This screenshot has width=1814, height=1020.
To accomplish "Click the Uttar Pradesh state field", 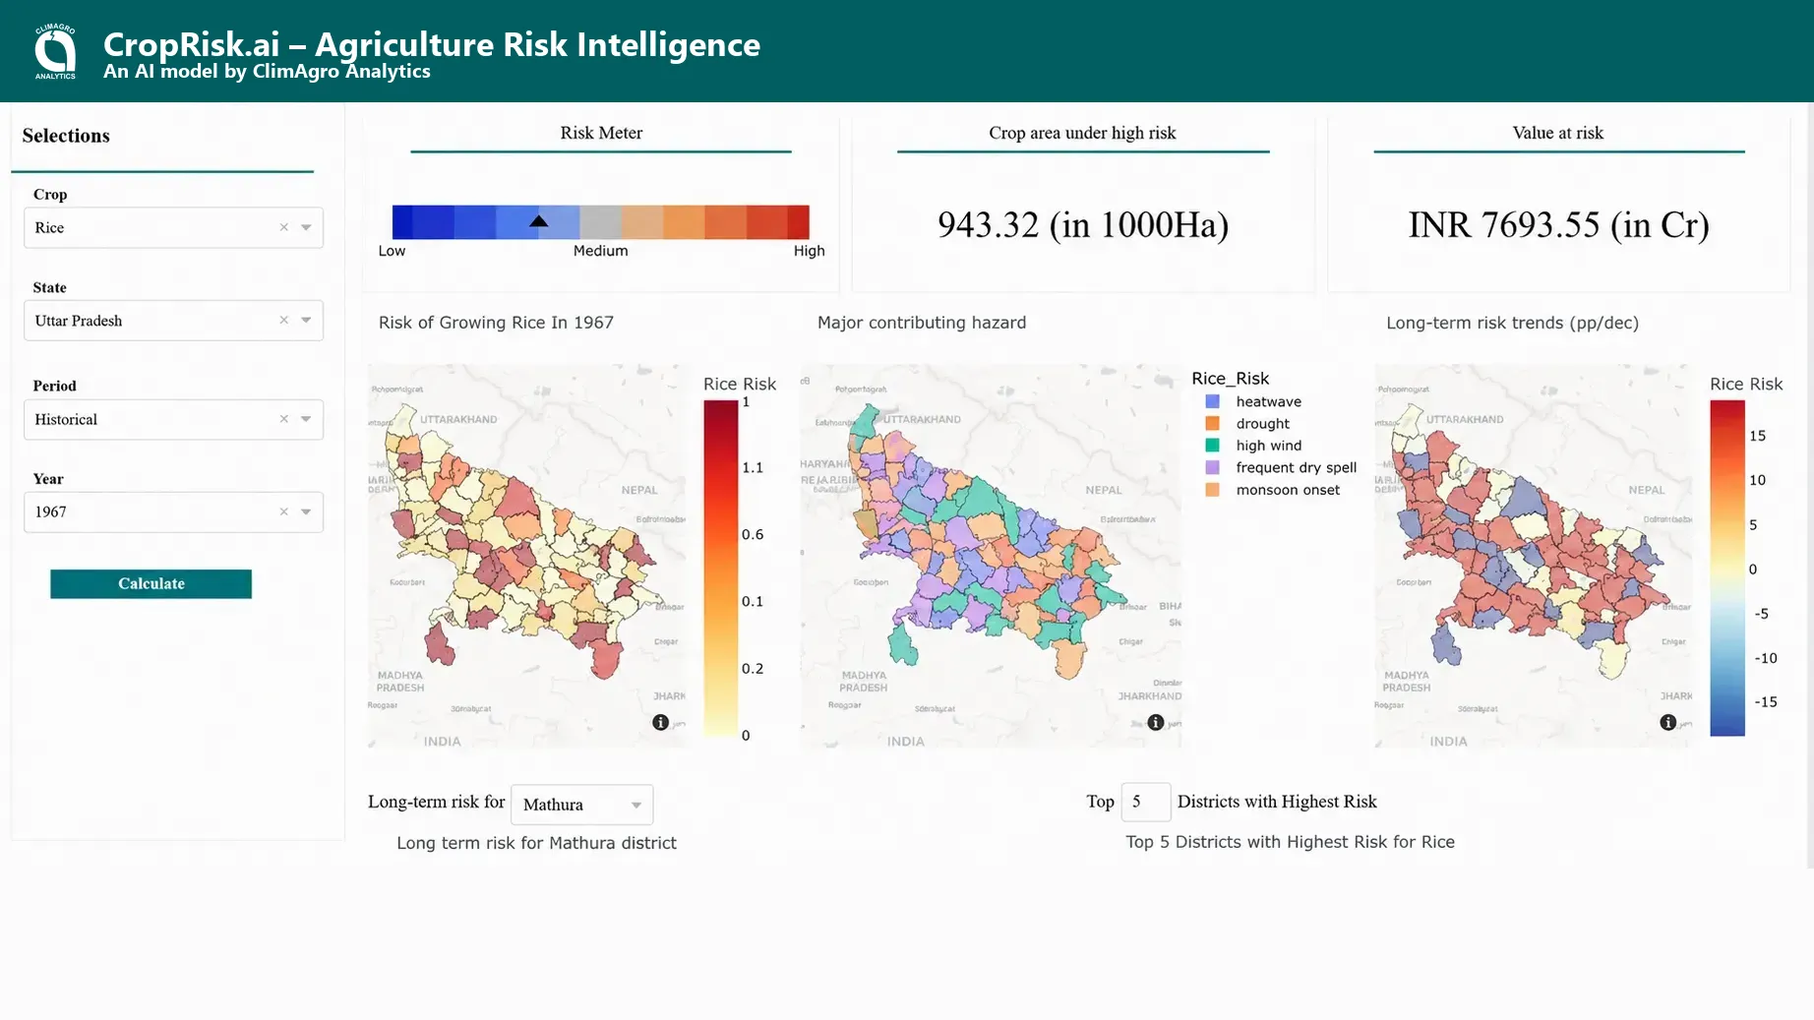I will [173, 321].
